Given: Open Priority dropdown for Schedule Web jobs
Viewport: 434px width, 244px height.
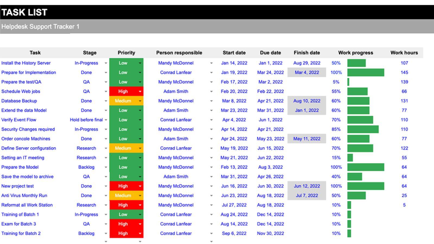Looking at the screenshot, I should point(140,92).
